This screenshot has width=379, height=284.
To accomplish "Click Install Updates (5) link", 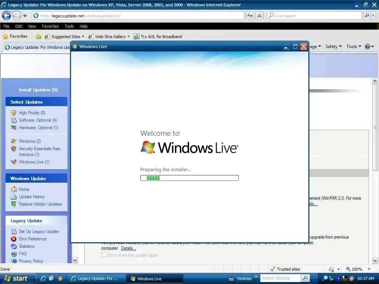I will pos(38,90).
